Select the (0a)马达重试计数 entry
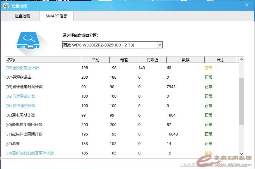 tap(21, 96)
